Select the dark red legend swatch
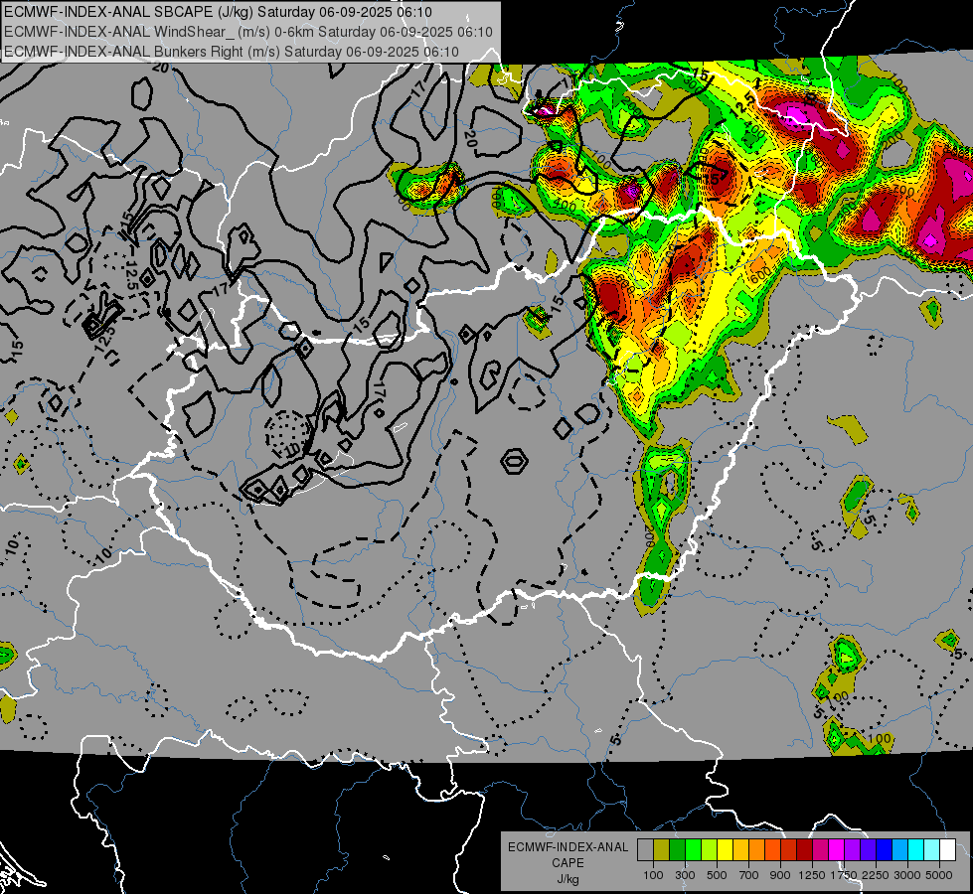973x894 pixels. pos(804,850)
